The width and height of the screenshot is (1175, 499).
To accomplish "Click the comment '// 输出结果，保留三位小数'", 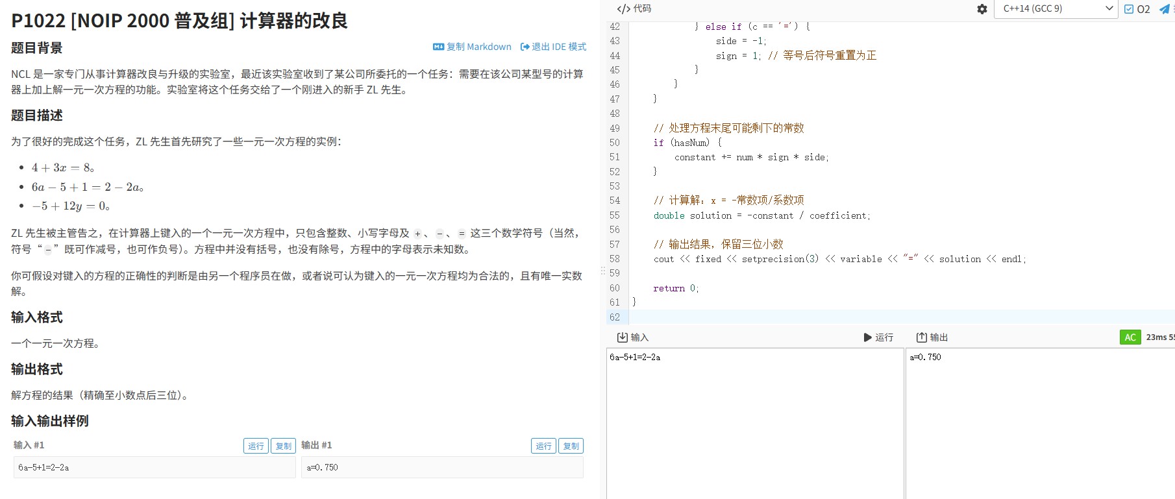I will click(x=718, y=245).
